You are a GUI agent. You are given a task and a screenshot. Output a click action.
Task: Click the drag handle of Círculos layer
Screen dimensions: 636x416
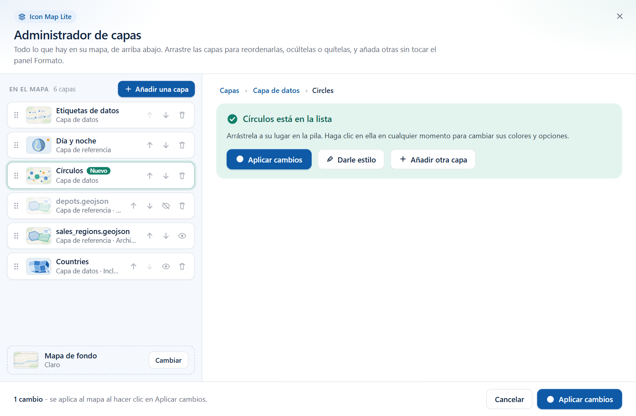(16, 176)
